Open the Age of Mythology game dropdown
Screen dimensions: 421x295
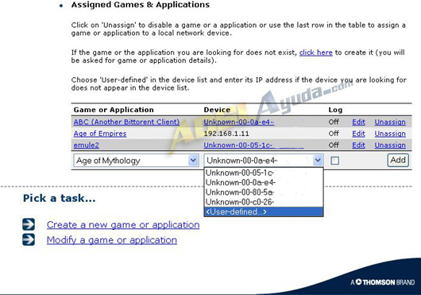[x=136, y=161]
